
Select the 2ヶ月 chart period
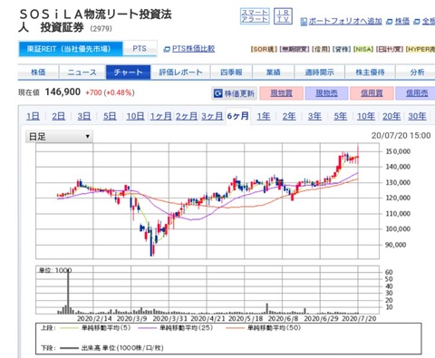click(187, 116)
